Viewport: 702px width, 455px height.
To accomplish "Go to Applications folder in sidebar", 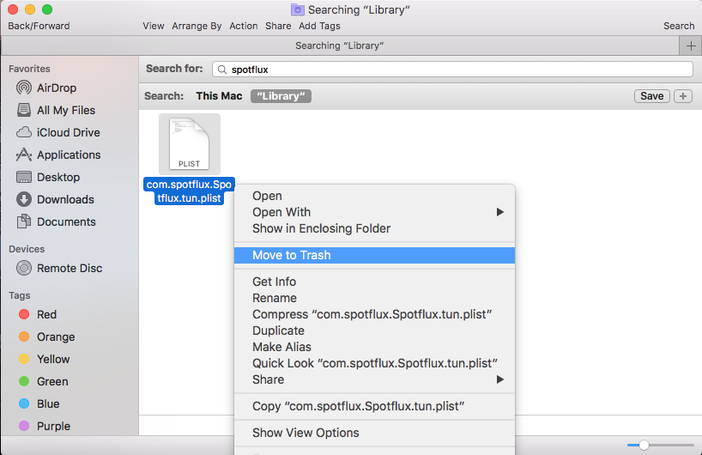I will 58,155.
